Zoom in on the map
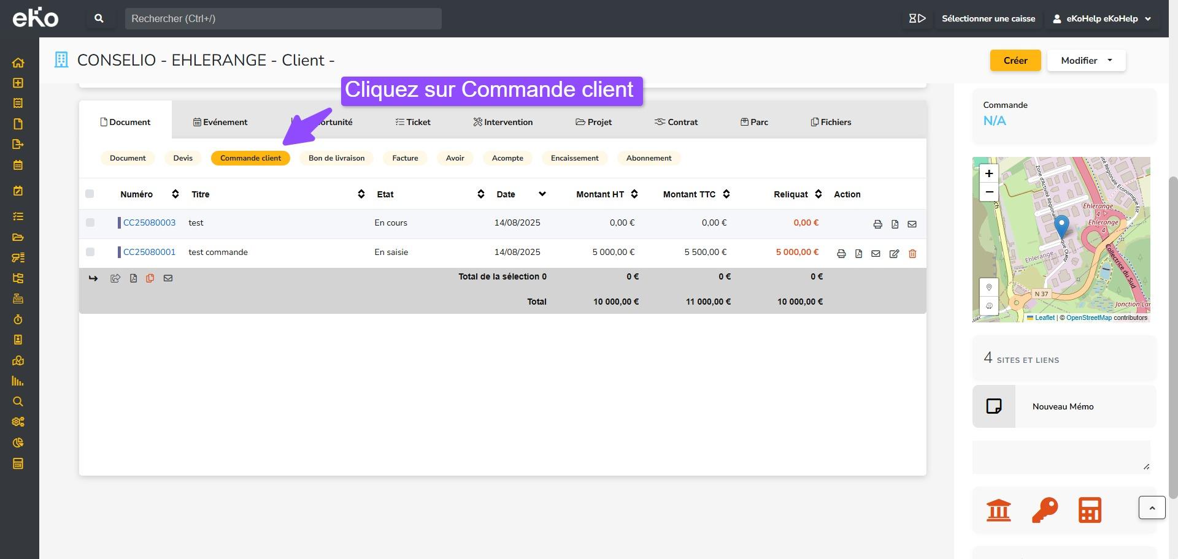This screenshot has width=1178, height=559. 988,173
